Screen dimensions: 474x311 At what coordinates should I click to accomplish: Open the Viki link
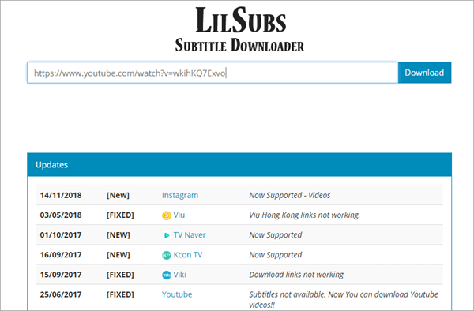[179, 275]
